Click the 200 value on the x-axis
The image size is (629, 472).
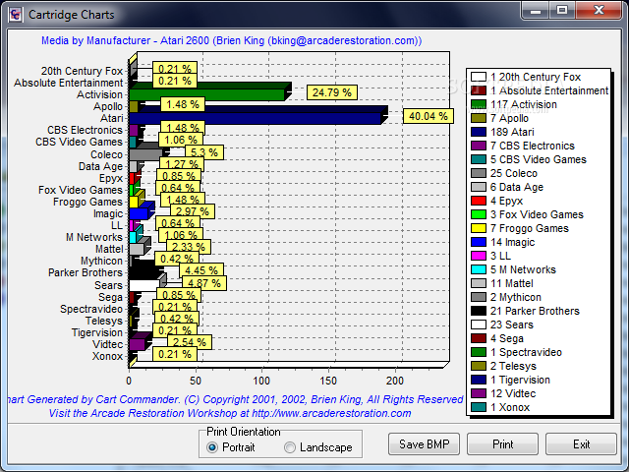point(395,381)
